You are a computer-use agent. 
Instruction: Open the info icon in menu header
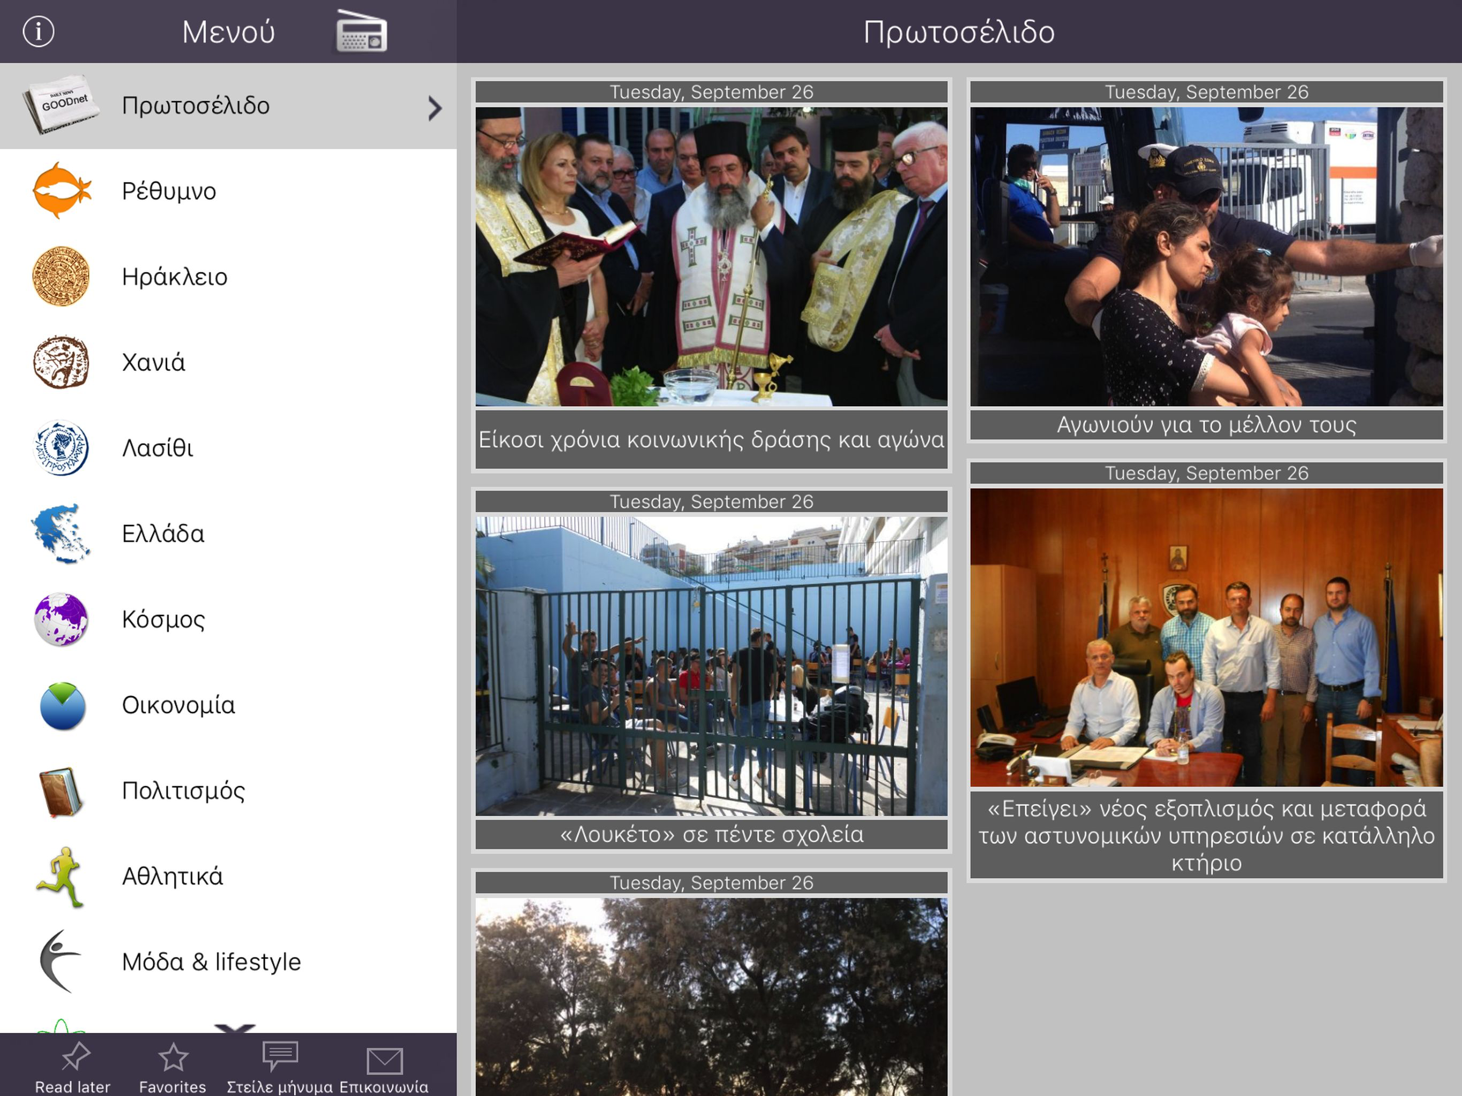point(39,32)
